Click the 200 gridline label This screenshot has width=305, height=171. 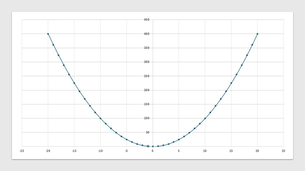147,89
